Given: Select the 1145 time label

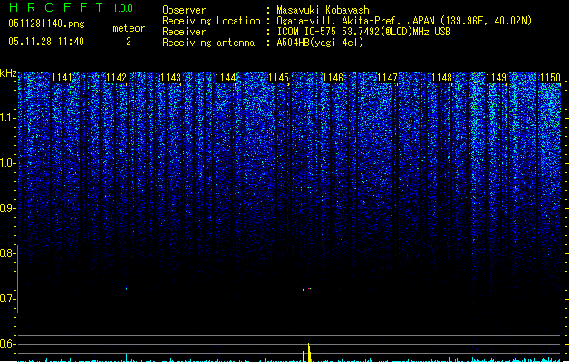Looking at the screenshot, I should click(279, 78).
